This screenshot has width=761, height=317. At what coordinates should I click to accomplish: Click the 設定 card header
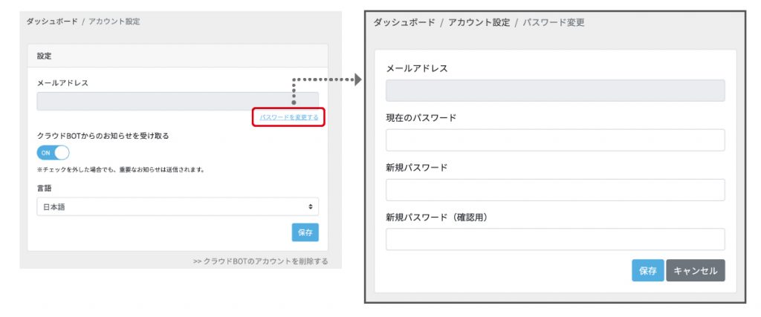coord(44,56)
